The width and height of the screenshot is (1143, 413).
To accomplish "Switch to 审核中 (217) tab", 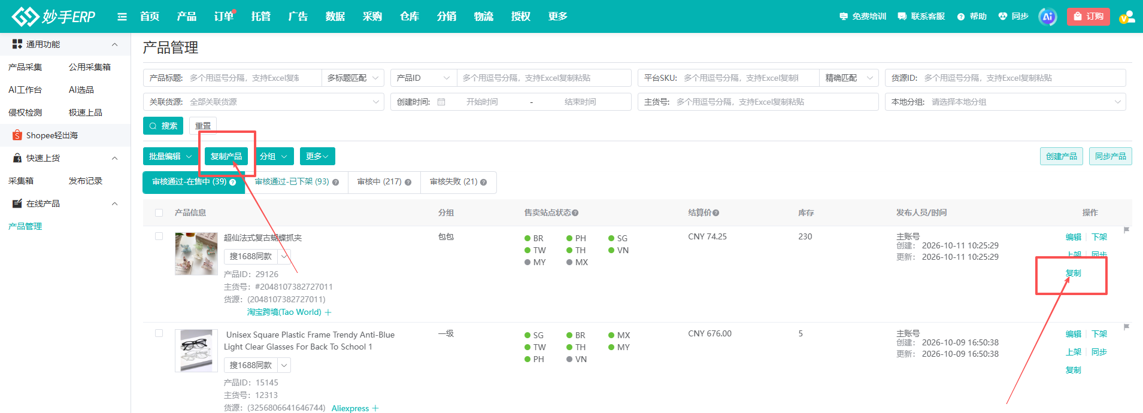I will (384, 182).
